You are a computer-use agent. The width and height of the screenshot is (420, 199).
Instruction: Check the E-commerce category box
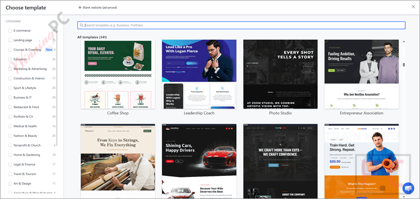tap(10, 31)
